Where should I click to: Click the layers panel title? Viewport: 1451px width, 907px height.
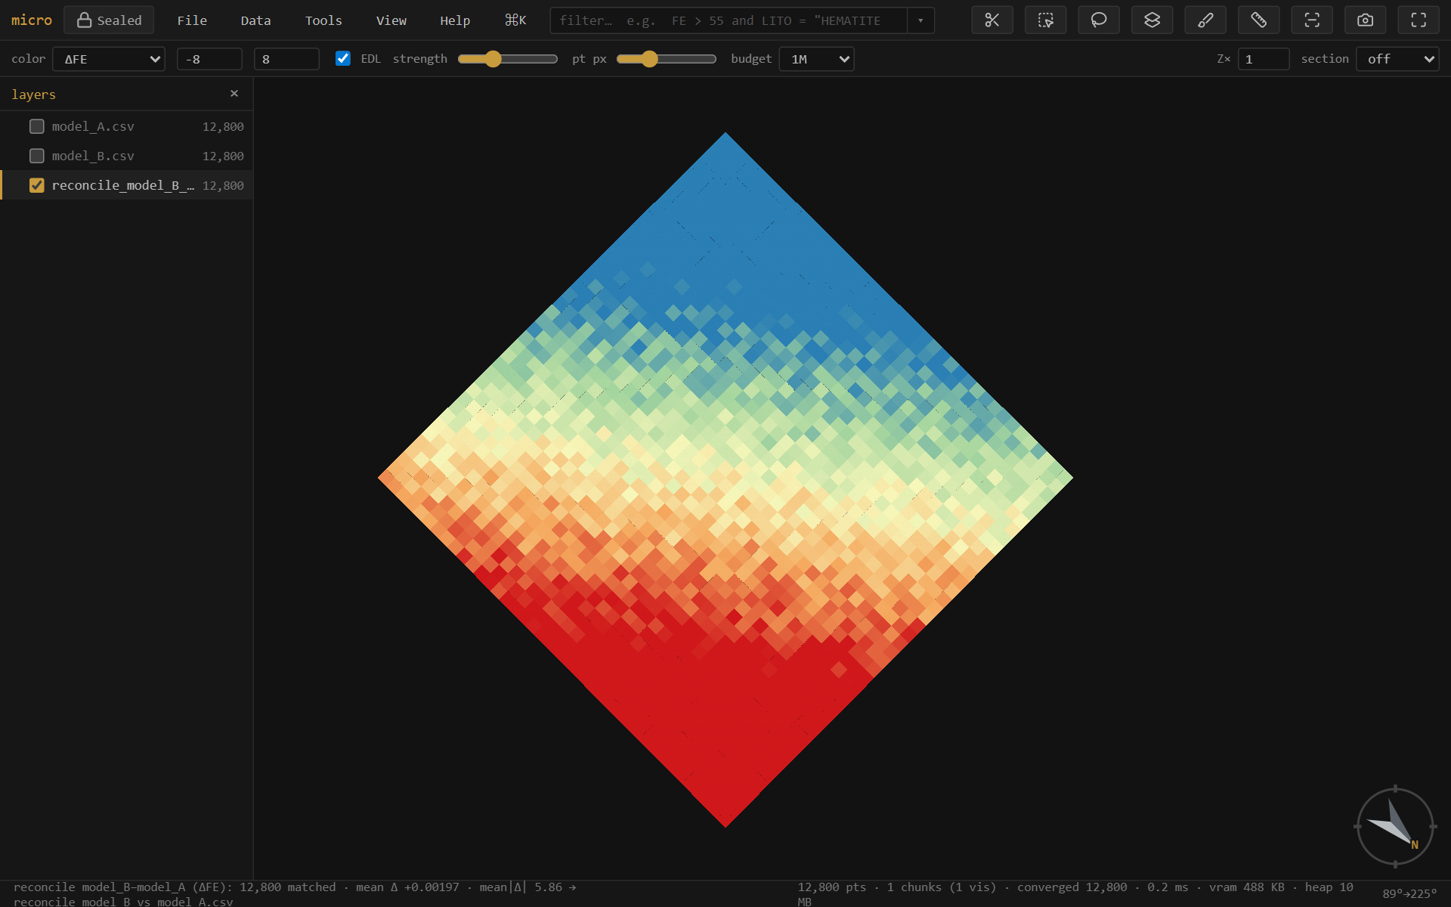pos(33,94)
